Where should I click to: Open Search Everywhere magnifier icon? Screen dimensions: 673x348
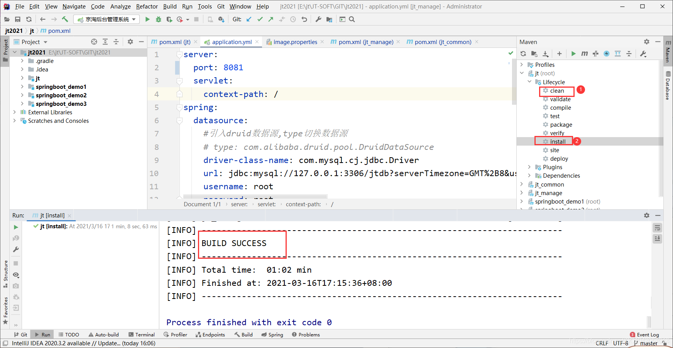(352, 19)
